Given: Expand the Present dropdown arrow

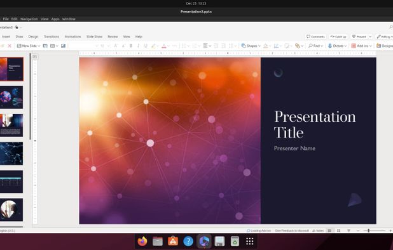Looking at the screenshot, I should pyautogui.click(x=370, y=37).
